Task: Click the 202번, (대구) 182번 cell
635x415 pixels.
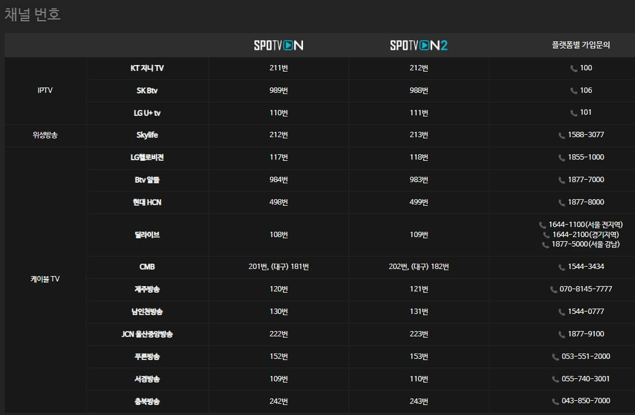Action: pyautogui.click(x=419, y=267)
